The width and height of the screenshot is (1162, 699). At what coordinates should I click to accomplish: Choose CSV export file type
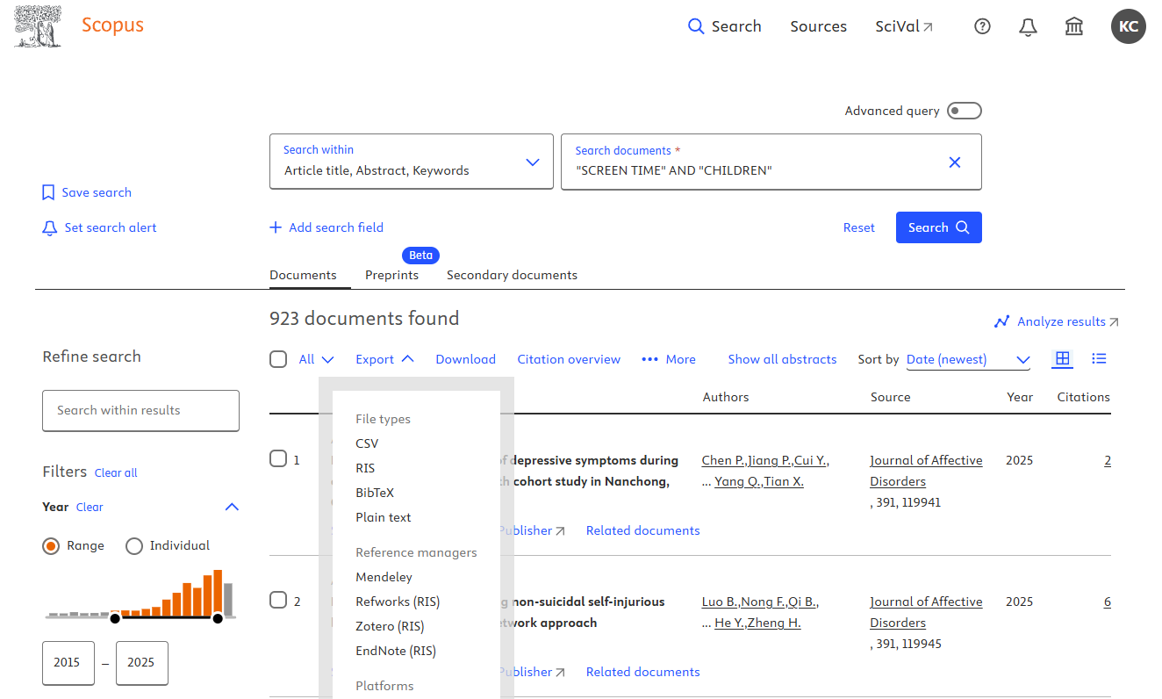click(x=367, y=443)
